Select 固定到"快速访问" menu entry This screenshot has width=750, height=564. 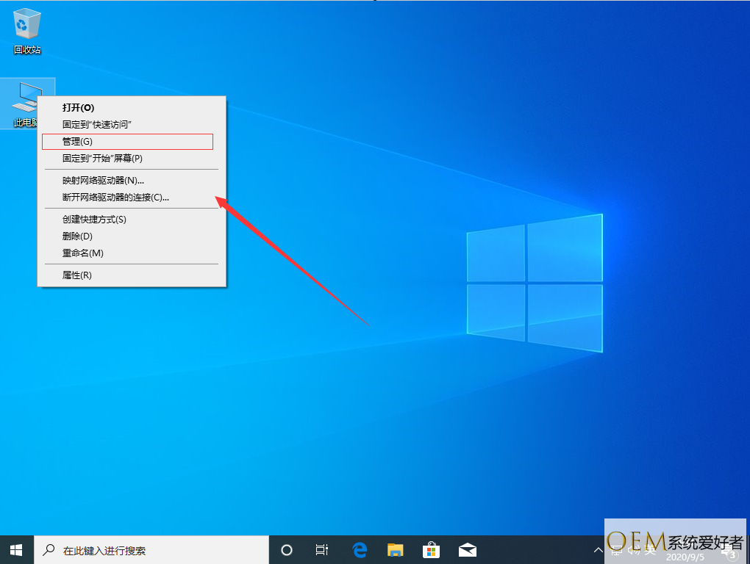pos(96,124)
